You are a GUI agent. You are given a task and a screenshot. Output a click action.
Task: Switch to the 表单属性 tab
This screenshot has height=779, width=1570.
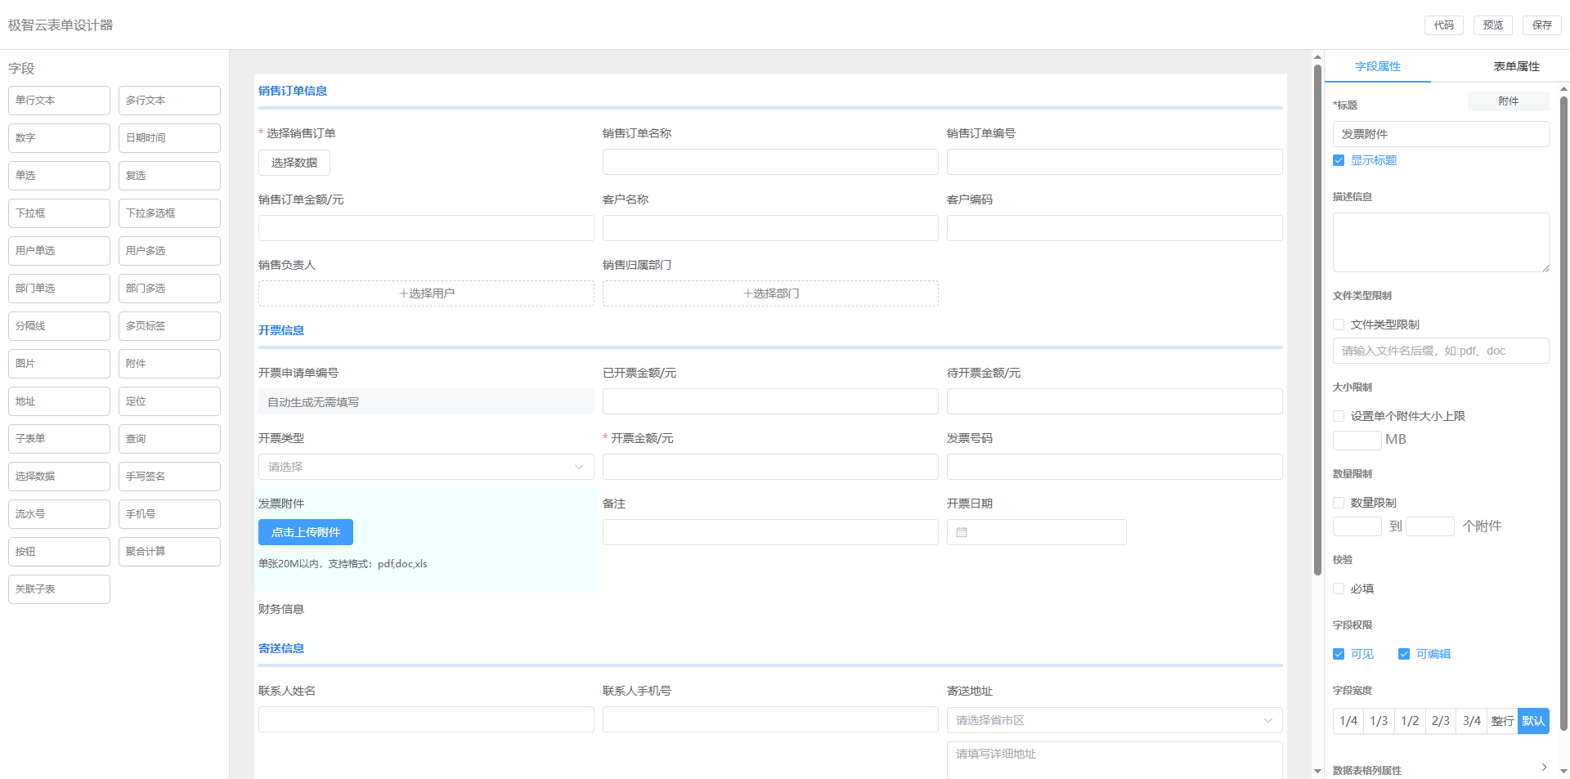(1516, 67)
